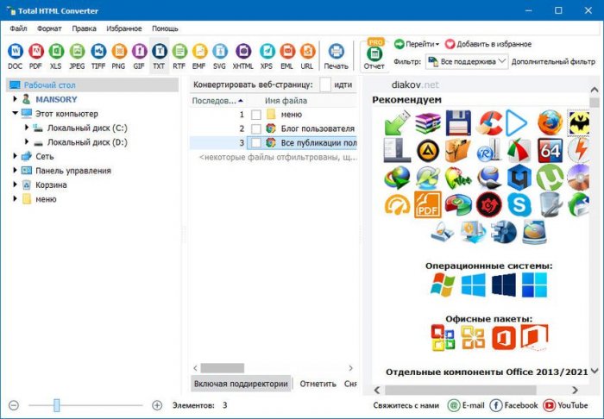This screenshot has height=419, width=604.
Task: Click file list horizontal scrollbar thumb
Action: click(223, 368)
